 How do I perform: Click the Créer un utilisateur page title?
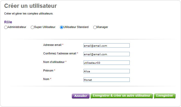pyautogui.click(x=30, y=6)
